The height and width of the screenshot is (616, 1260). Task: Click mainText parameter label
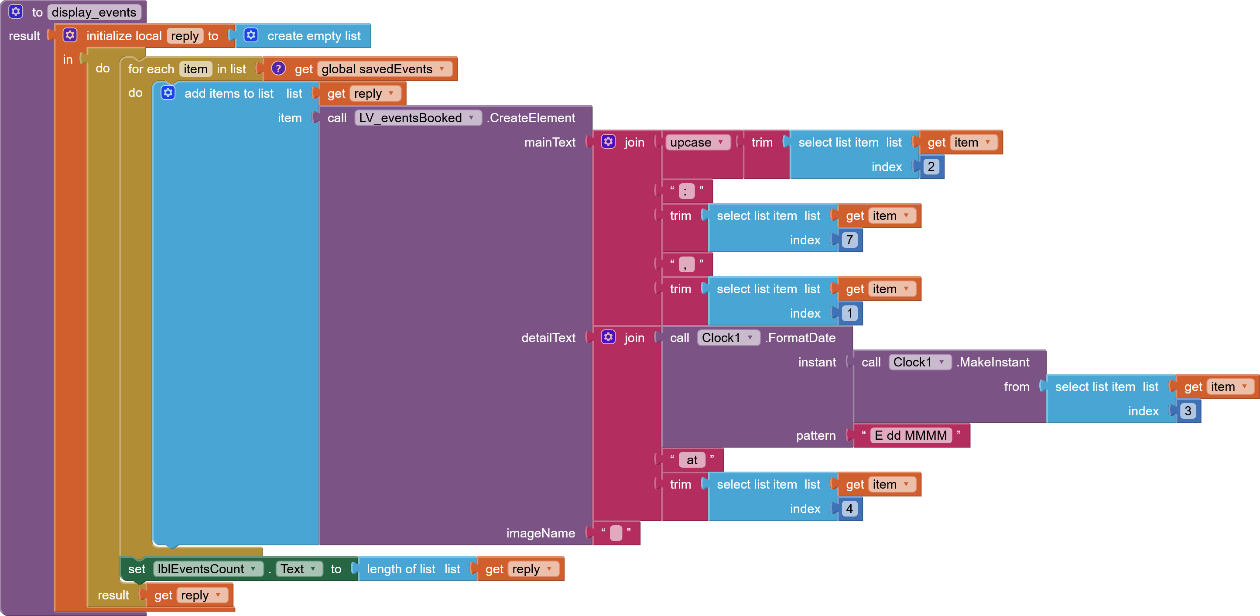click(550, 142)
